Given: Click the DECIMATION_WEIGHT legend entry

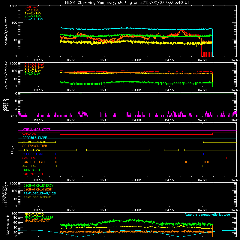Looking at the screenshot, I should click(38, 189).
